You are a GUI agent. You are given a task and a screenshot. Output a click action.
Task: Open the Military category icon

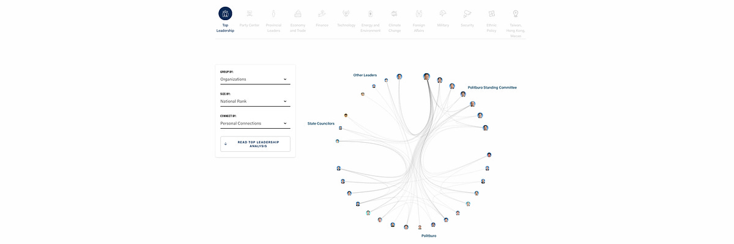[x=443, y=13]
